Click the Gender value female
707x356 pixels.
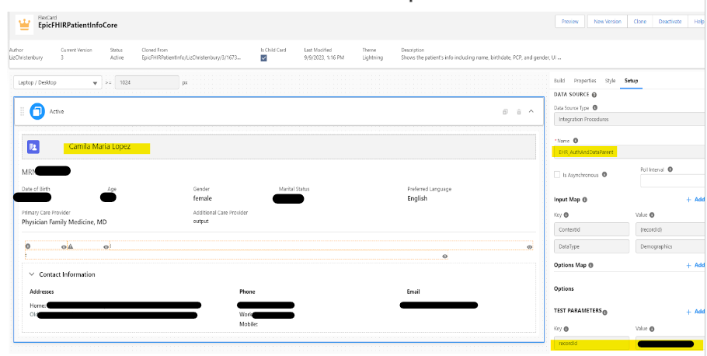tap(203, 198)
